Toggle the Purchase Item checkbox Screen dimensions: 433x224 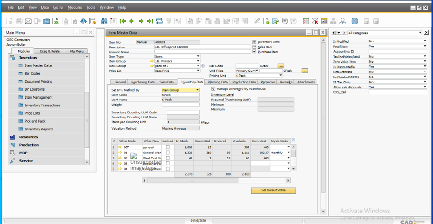point(254,52)
